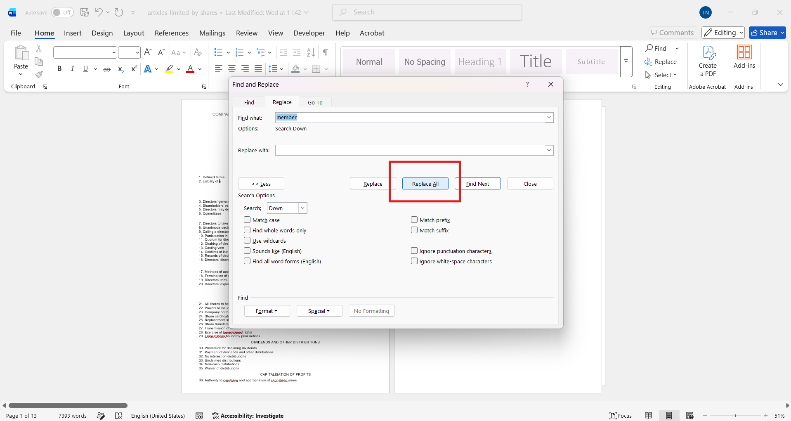Tick Sounds like (English) checkbox
This screenshot has width=791, height=421.
247,251
